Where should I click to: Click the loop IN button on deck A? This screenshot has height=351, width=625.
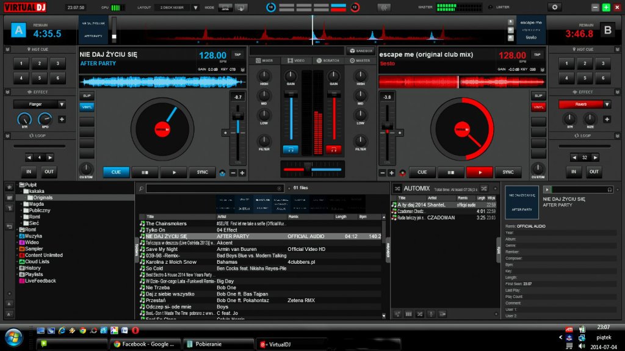pyautogui.click(x=29, y=172)
